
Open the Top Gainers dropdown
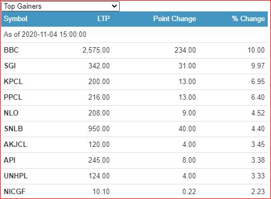60,6
